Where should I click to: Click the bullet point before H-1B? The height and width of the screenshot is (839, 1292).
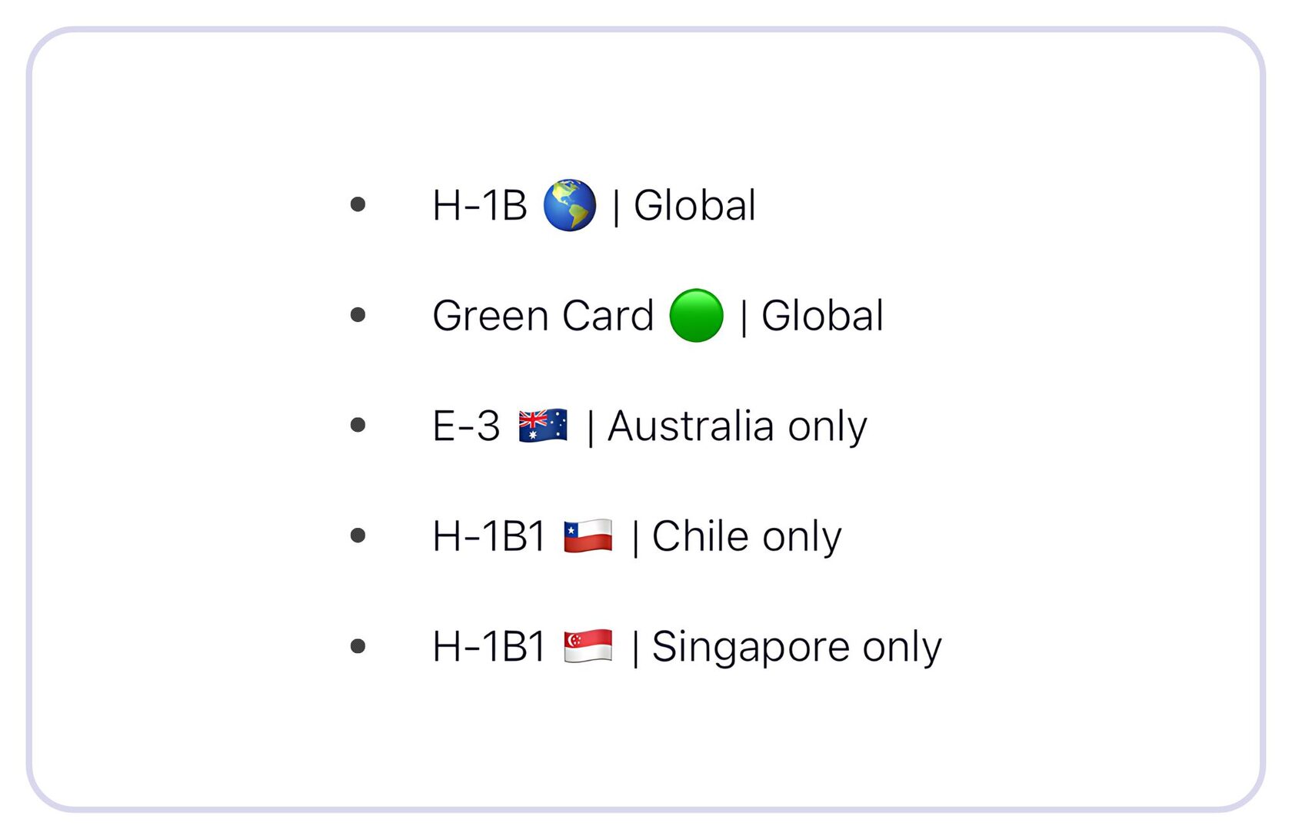[358, 204]
